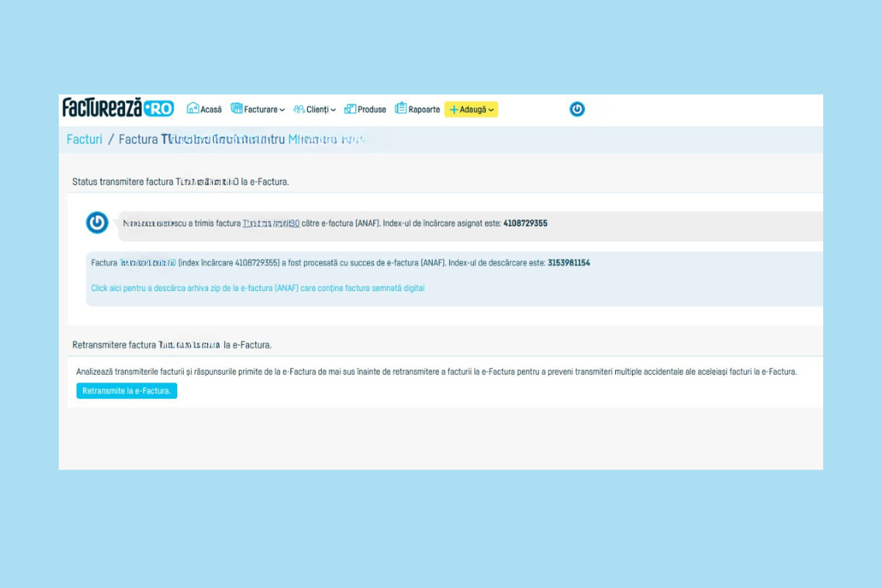Image resolution: width=882 pixels, height=588 pixels.
Task: Click the plus icon on the Adaugă button
Action: (x=453, y=110)
